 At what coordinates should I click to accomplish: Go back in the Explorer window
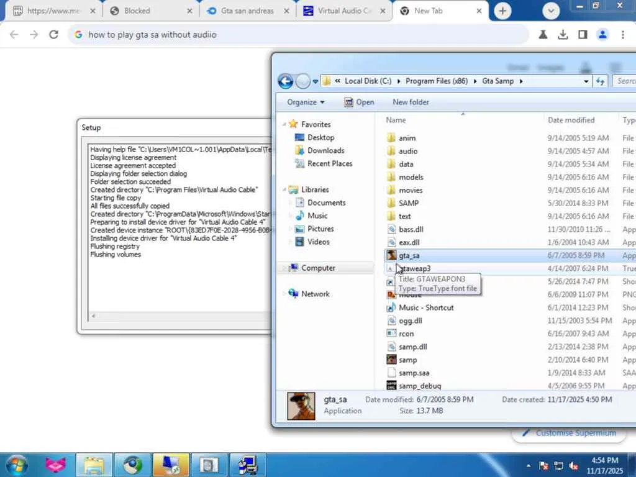[286, 81]
